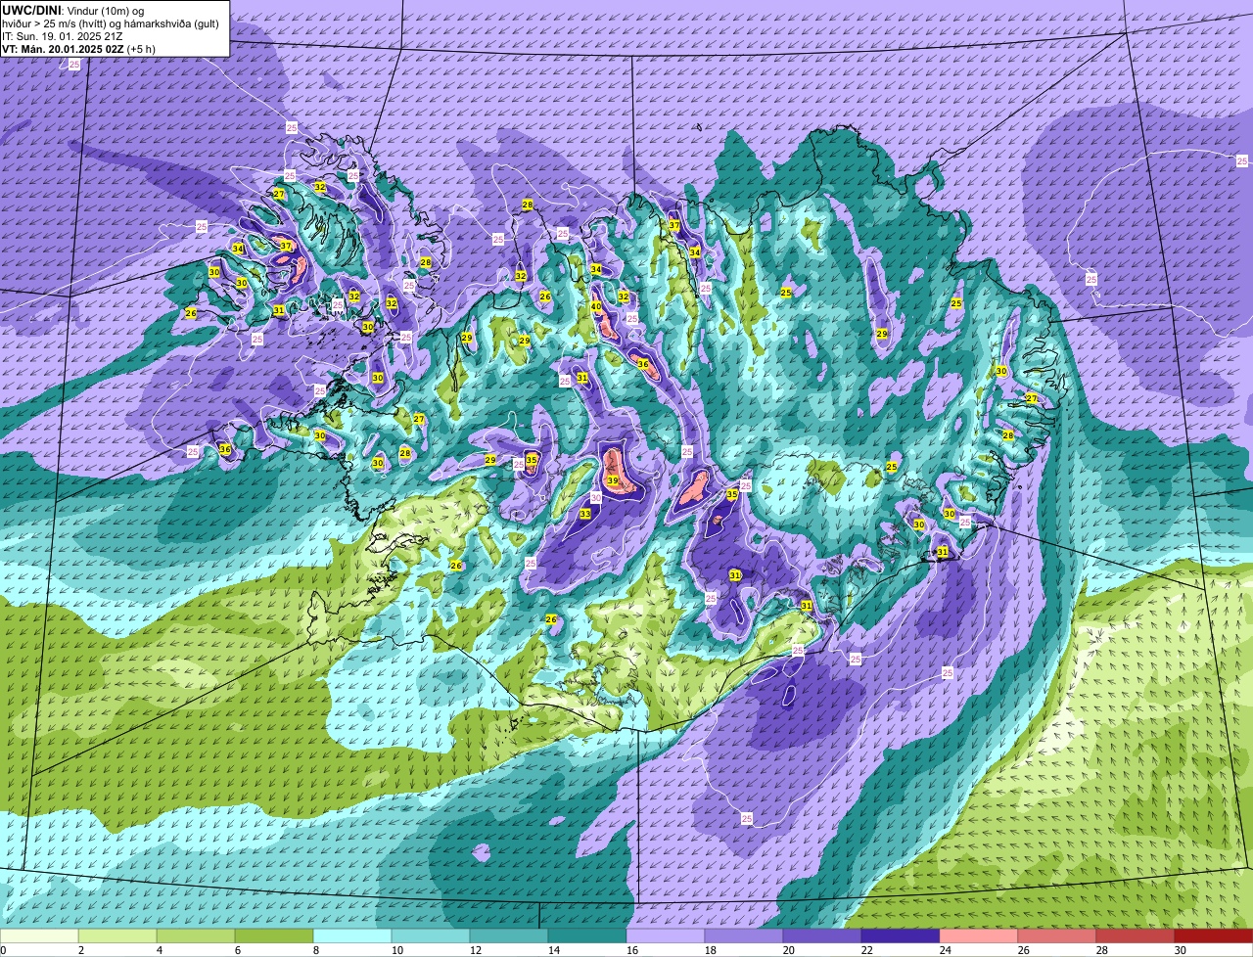The image size is (1253, 957).
Task: Click the yellow gust label 39
Action: 612,480
